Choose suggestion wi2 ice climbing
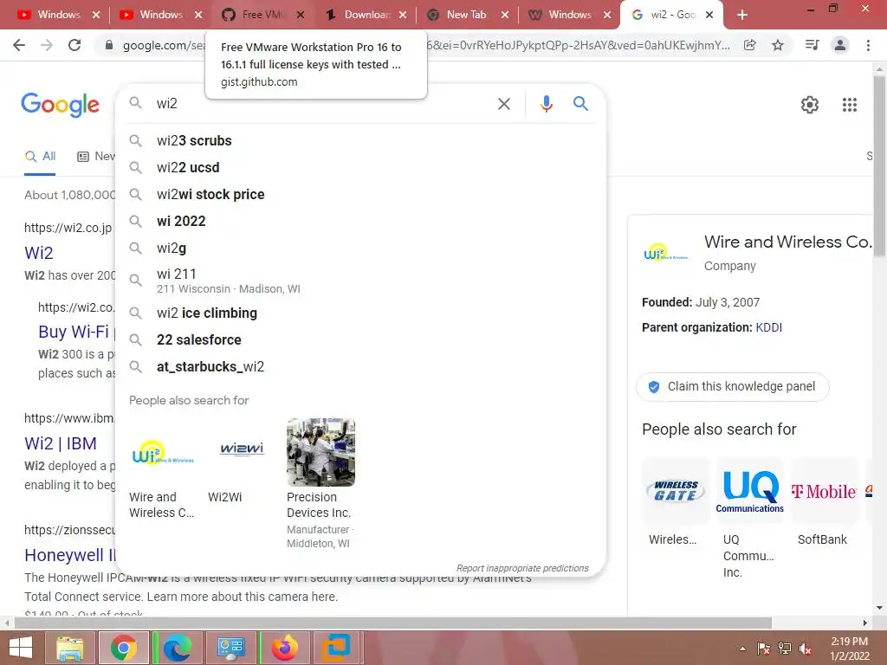This screenshot has height=665, width=887. pyautogui.click(x=361, y=313)
